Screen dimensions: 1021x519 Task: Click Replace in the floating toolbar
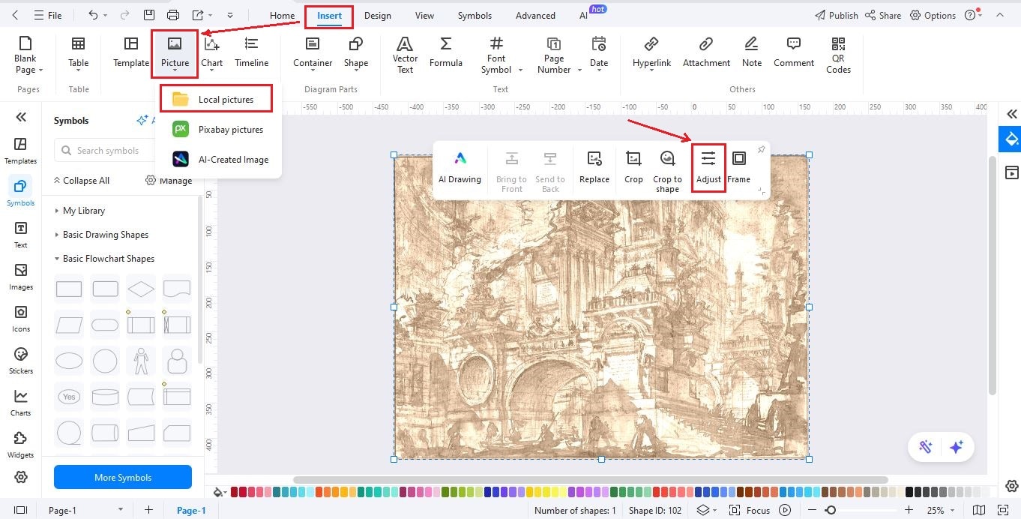[x=594, y=167]
